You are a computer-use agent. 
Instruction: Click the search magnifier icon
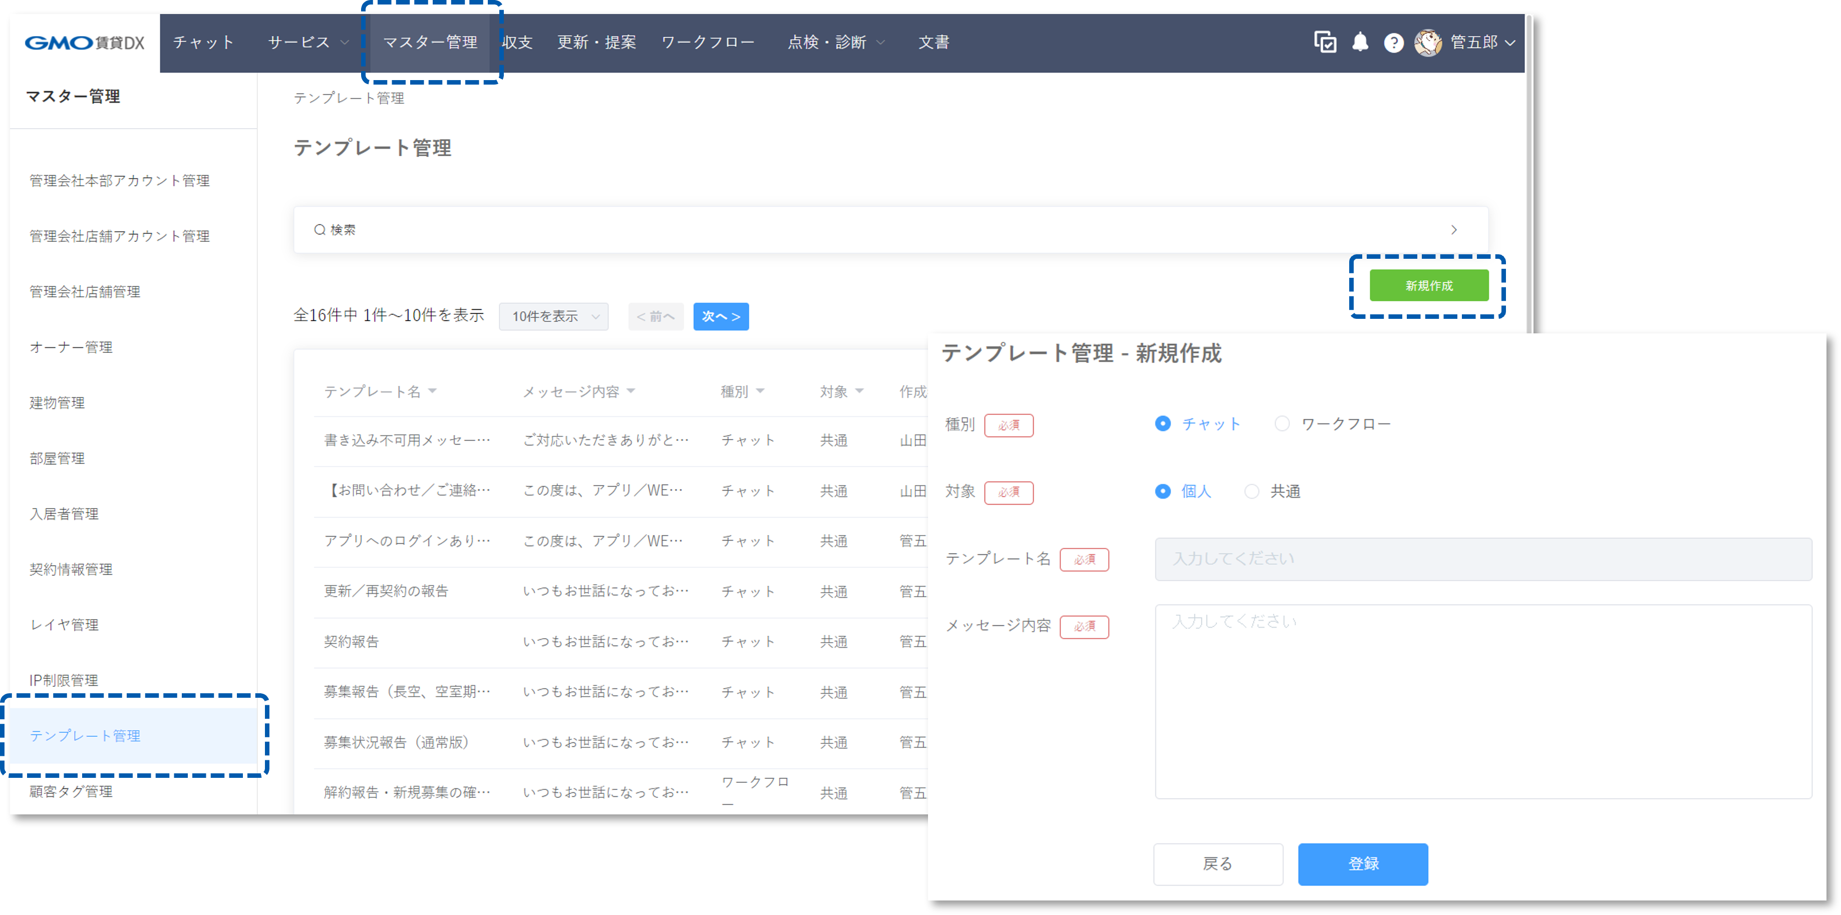(320, 229)
